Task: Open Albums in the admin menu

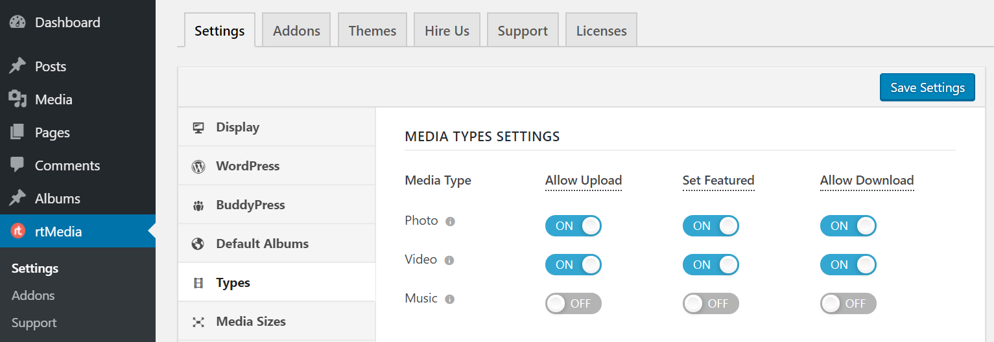Action: [78, 198]
